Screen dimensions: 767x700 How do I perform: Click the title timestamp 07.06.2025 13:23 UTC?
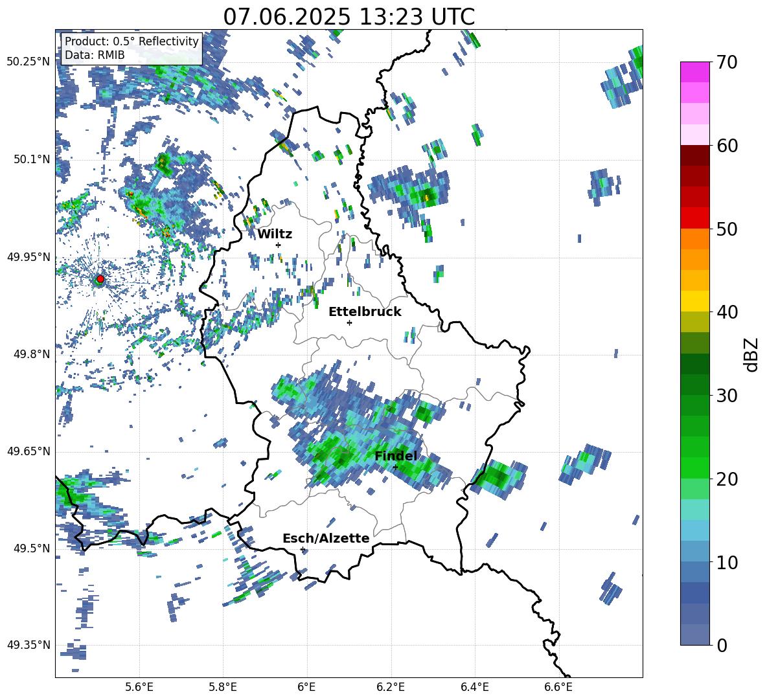[349, 17]
